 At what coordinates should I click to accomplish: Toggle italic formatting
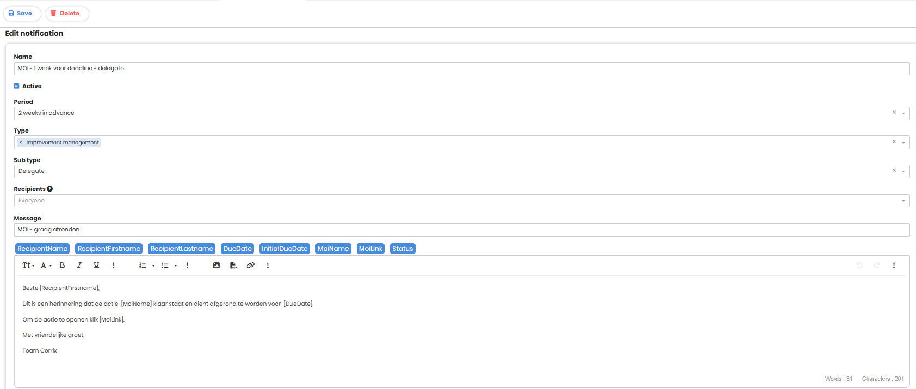point(79,265)
